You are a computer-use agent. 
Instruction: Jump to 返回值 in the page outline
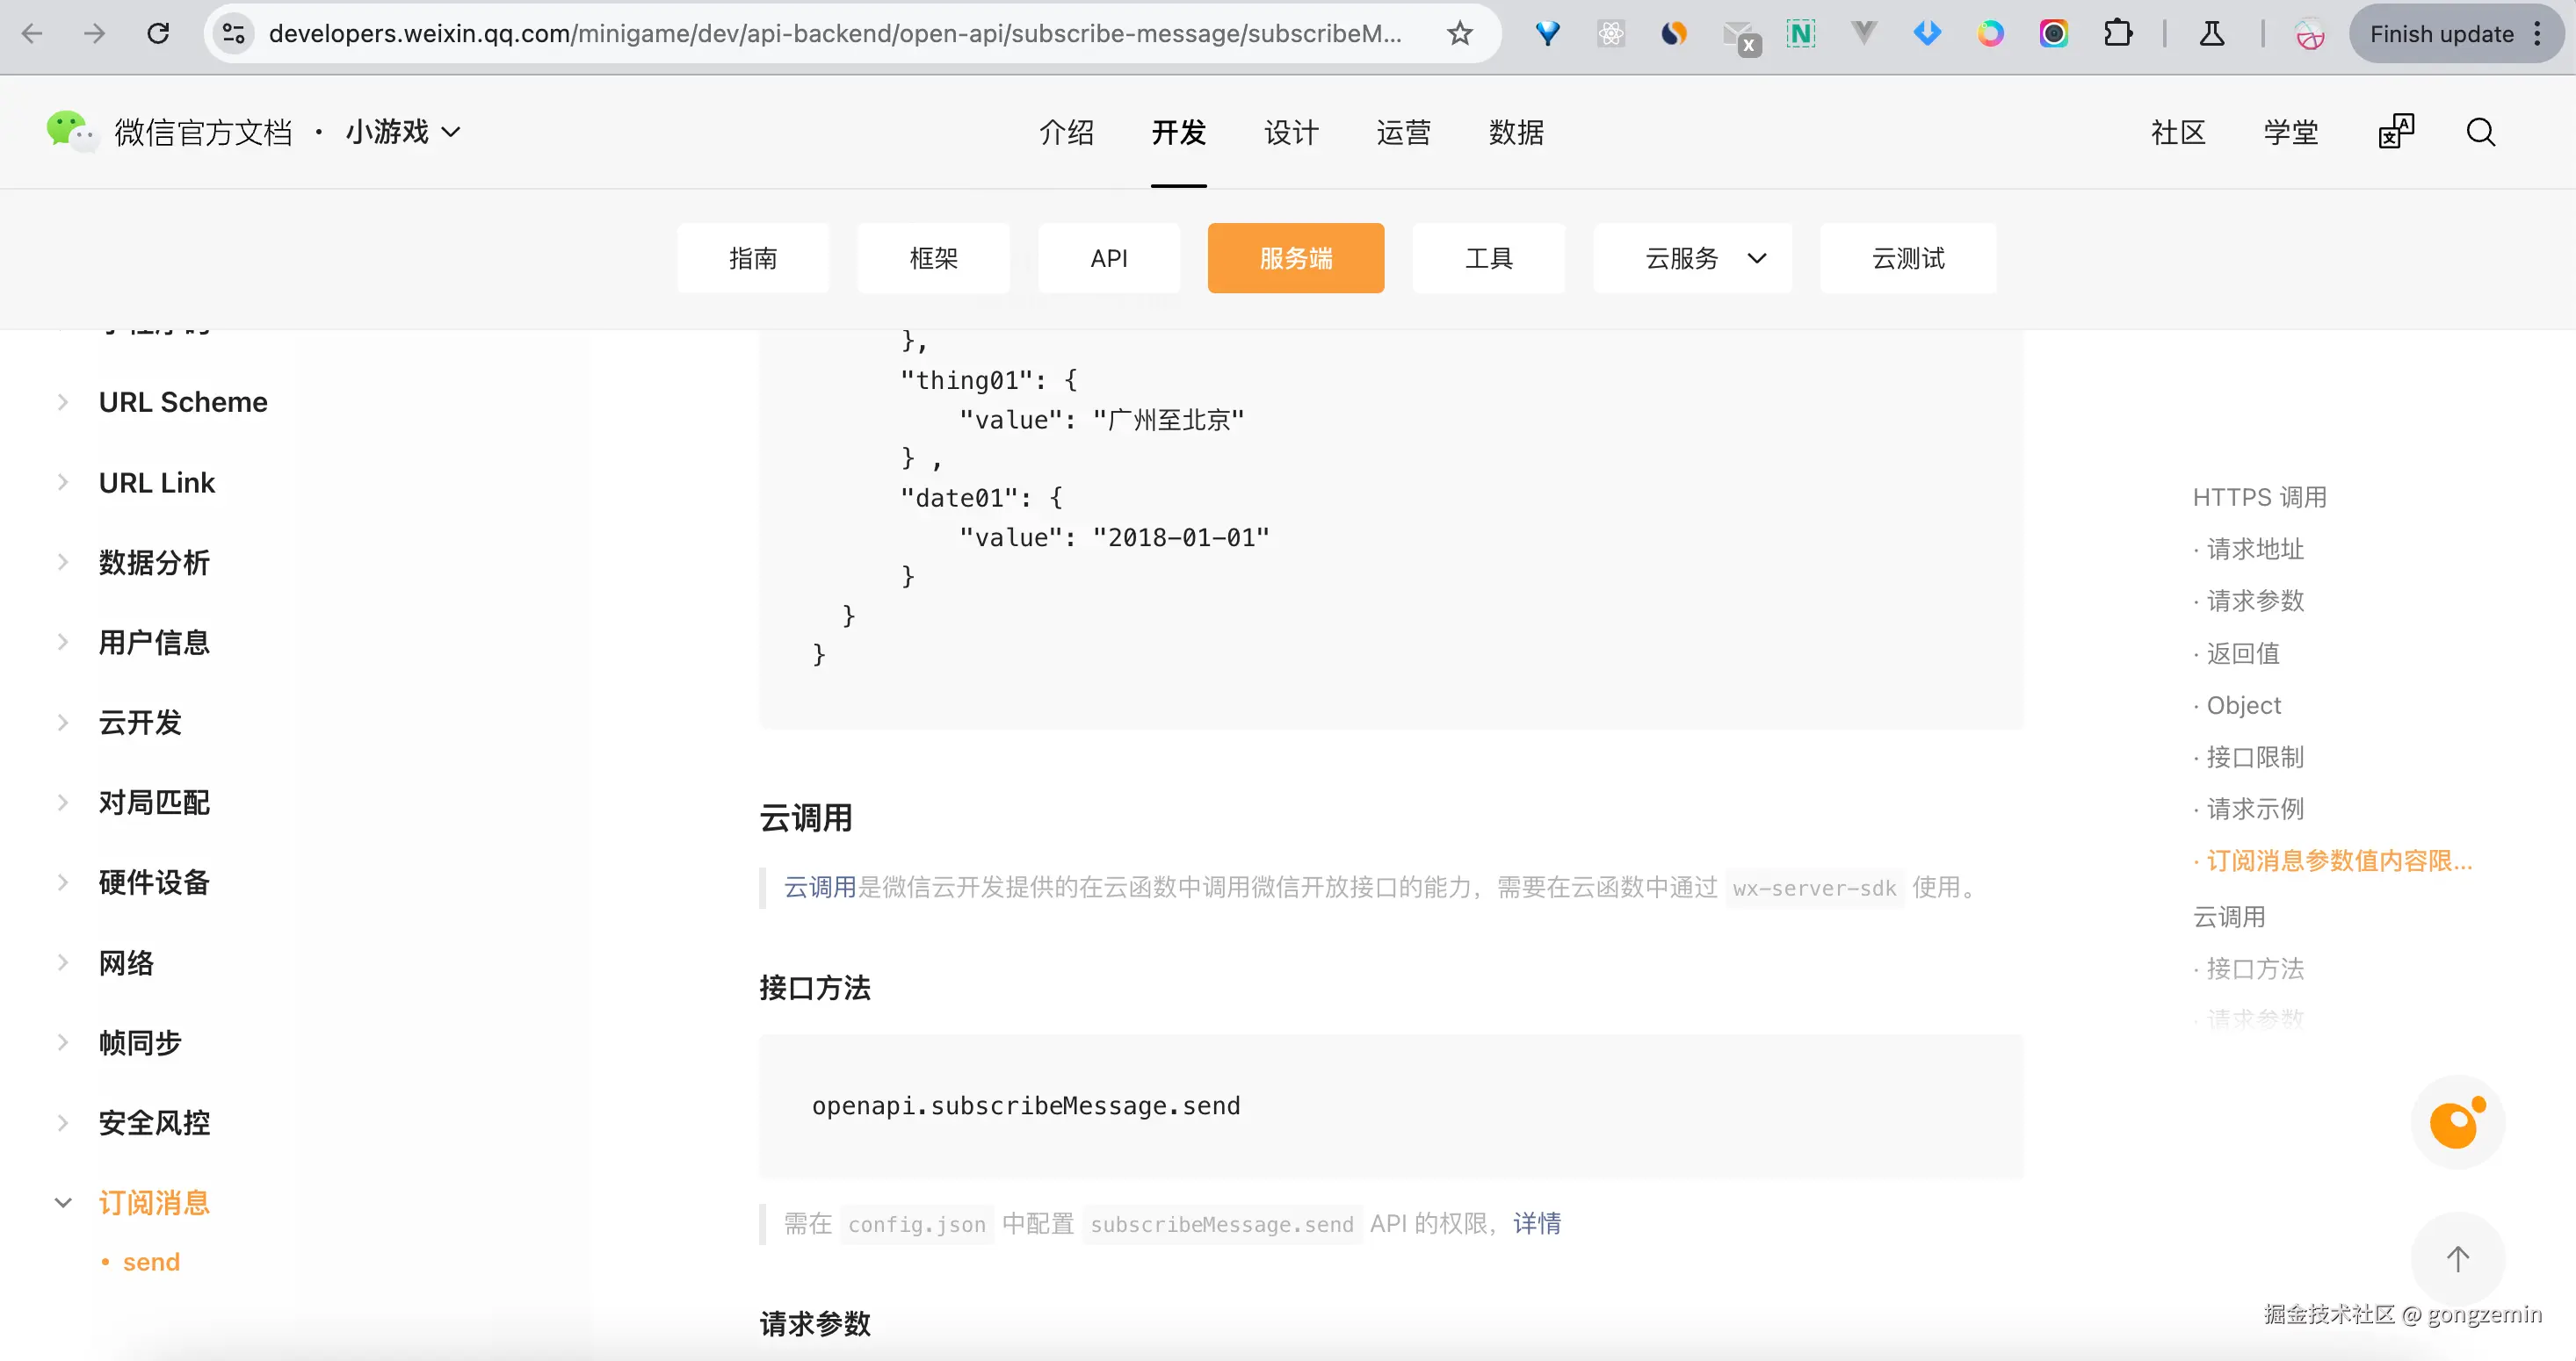[2243, 653]
